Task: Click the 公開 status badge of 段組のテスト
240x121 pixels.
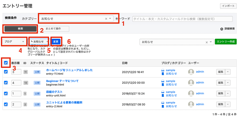Action: pyautogui.click(x=37, y=94)
